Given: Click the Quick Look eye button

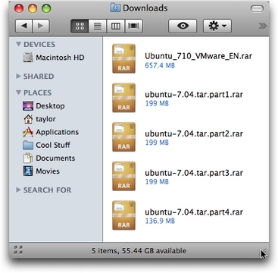Looking at the screenshot, I should pyautogui.click(x=183, y=26).
